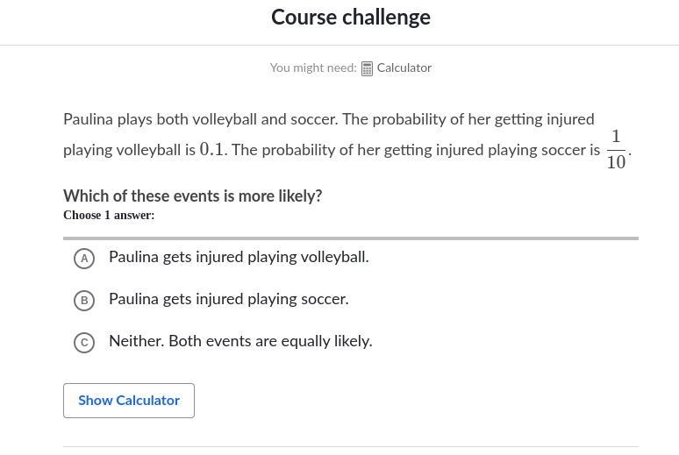Pick 'Neither. Both events are equally likely.'
The image size is (679, 455).
[240, 341]
